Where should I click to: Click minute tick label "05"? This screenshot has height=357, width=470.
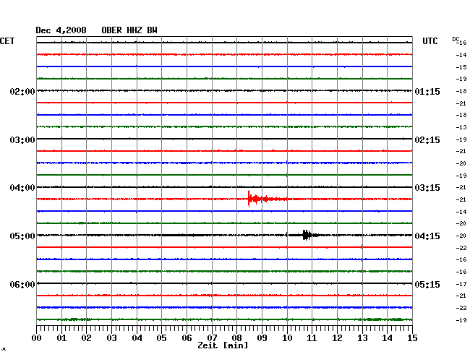161,338
